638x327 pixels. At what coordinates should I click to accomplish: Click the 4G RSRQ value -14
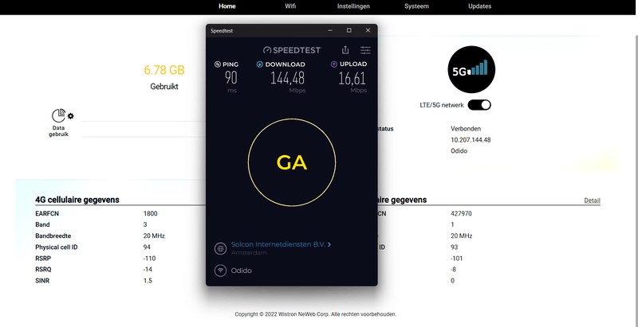coord(148,270)
